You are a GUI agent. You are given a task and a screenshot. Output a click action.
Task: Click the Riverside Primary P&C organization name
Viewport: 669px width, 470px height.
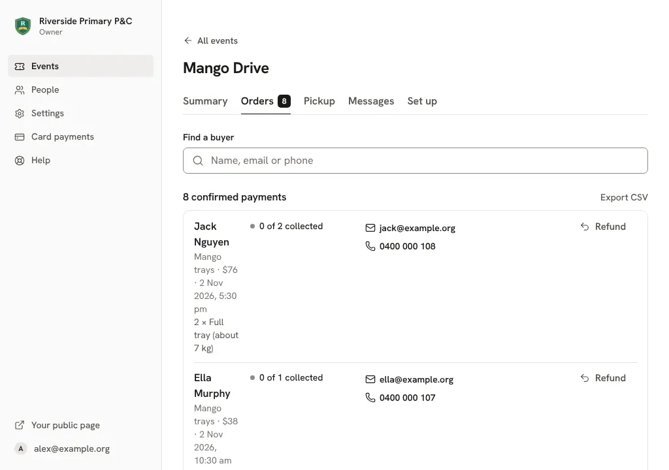point(86,21)
